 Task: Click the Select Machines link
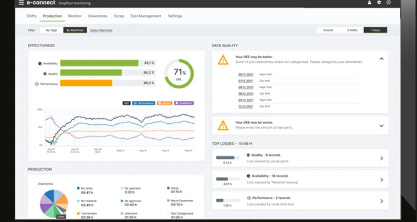click(101, 30)
